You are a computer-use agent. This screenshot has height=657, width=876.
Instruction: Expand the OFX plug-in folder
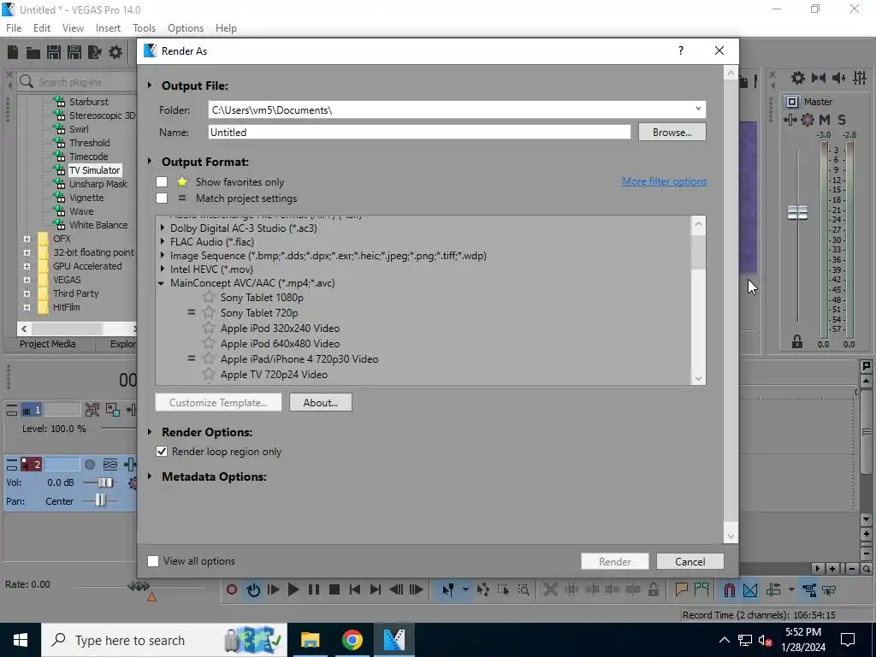pos(27,239)
